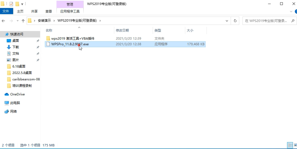Open recent locations dropdown arrow

(x=17, y=21)
